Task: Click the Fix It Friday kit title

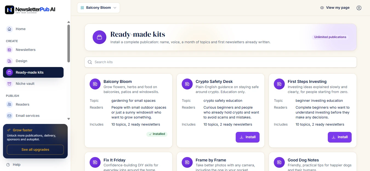Action: point(115,160)
